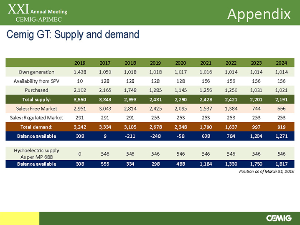
Task: Click Availability from SPV value '10'
Action: pyautogui.click(x=80, y=81)
